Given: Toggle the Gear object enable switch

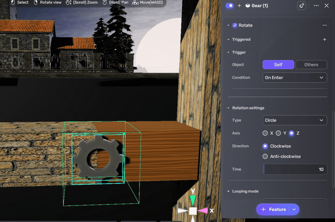Looking at the screenshot, I should click(230, 6).
